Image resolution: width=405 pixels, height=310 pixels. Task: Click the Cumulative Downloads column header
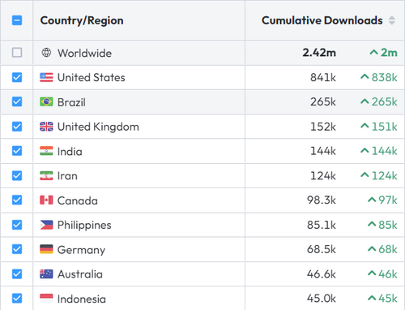click(x=322, y=20)
